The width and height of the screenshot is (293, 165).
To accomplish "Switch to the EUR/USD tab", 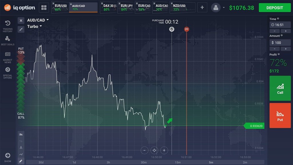I will (x=60, y=7).
